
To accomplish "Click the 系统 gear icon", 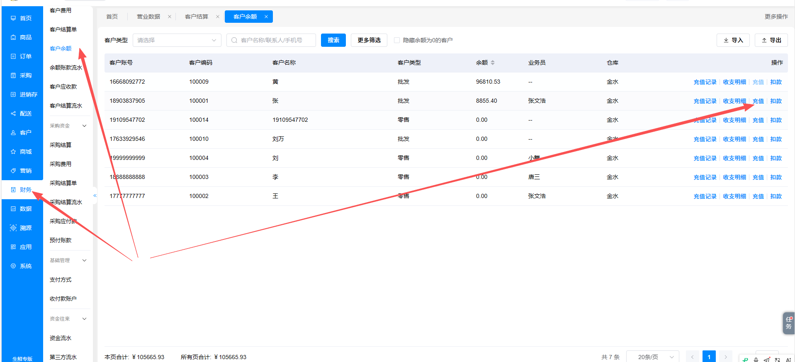I will tap(13, 266).
